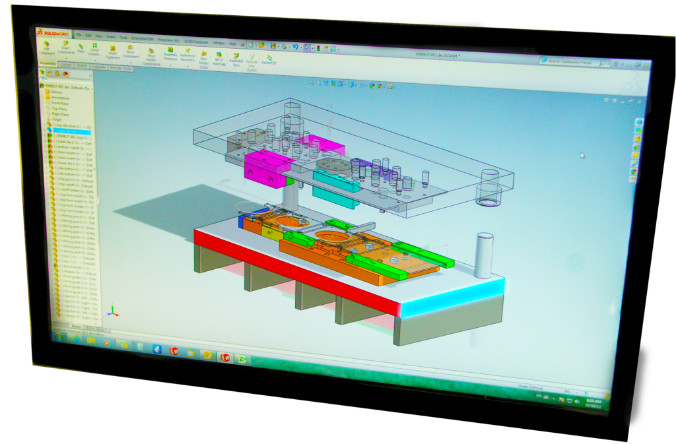Switch to the Layout ribbon tab
Image resolution: width=676 pixels, height=444 pixels.
pyautogui.click(x=66, y=65)
